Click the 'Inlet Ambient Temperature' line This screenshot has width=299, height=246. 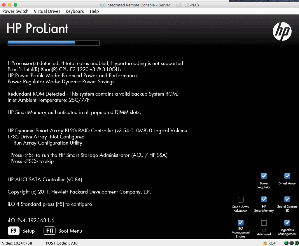(48, 100)
